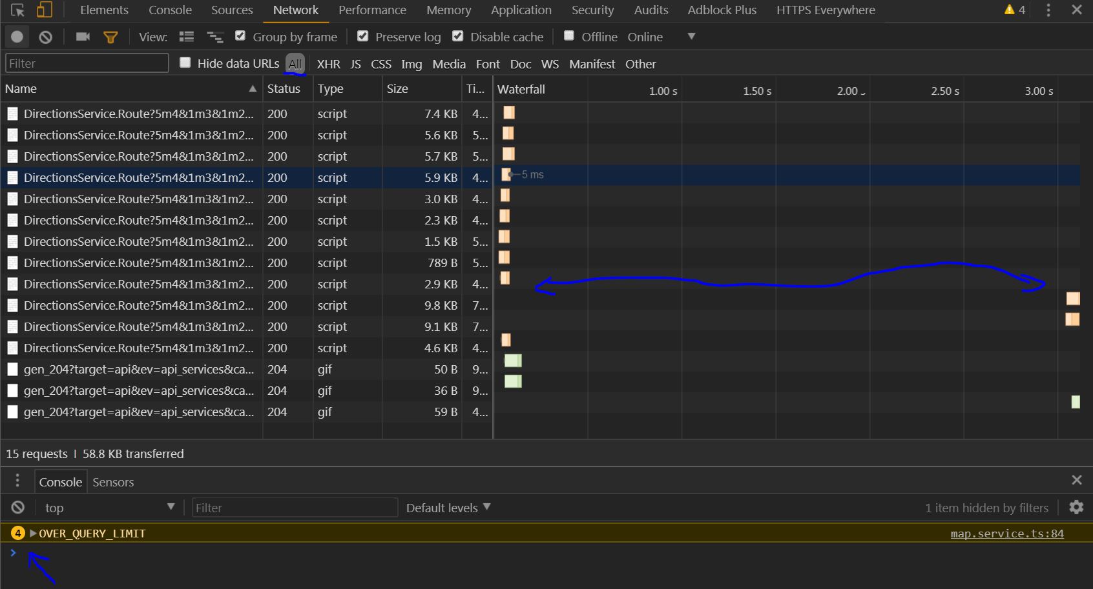1093x589 pixels.
Task: Disable the Disable cache option
Action: (x=458, y=36)
